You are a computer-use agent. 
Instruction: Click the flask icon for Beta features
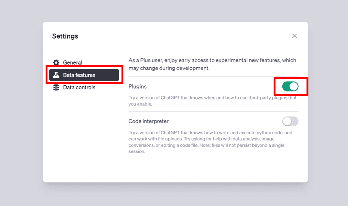(56, 75)
